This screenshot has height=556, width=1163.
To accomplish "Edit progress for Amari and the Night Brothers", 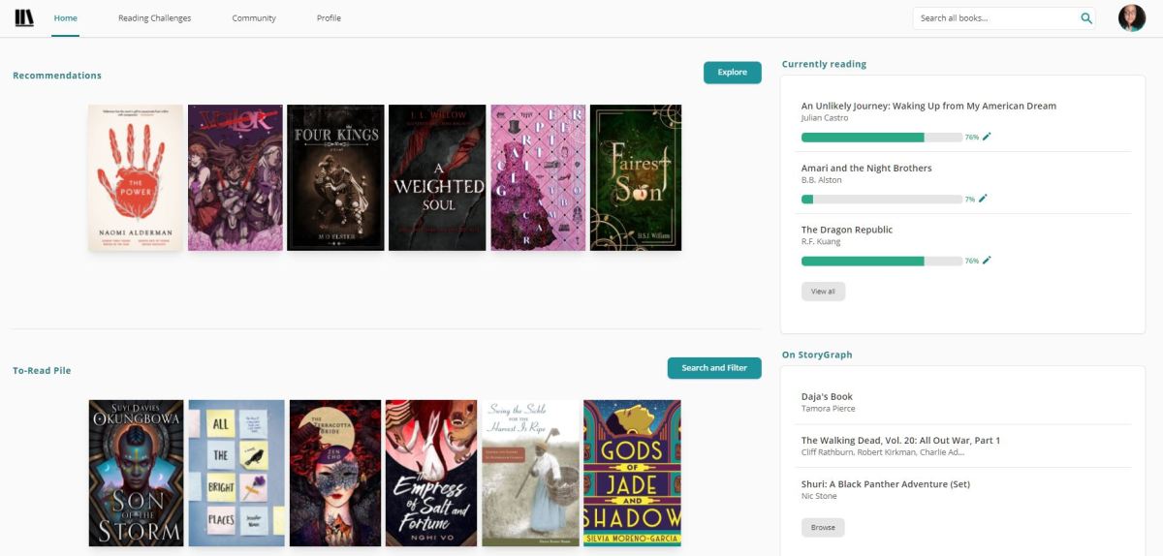I will click(983, 200).
